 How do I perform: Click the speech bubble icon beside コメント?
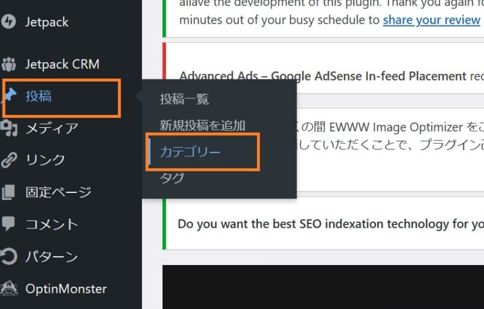9,224
